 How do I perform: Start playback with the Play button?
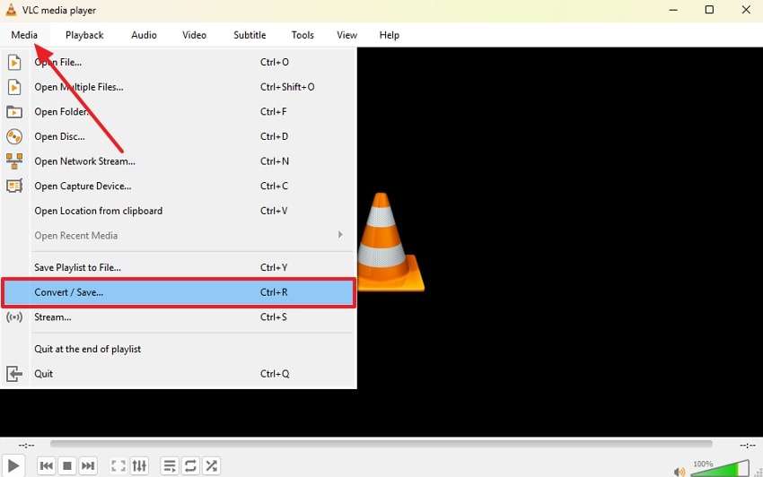coord(13,466)
